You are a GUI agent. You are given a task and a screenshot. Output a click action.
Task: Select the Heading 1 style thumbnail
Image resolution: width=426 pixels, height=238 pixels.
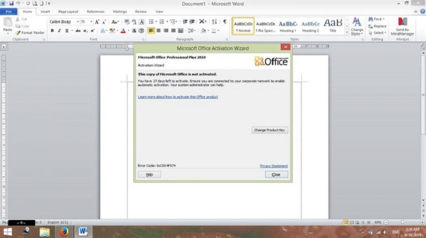[288, 26]
